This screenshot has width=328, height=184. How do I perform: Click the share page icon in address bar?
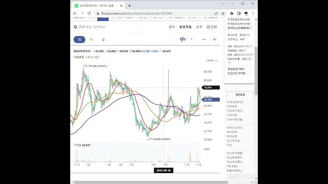216,13
